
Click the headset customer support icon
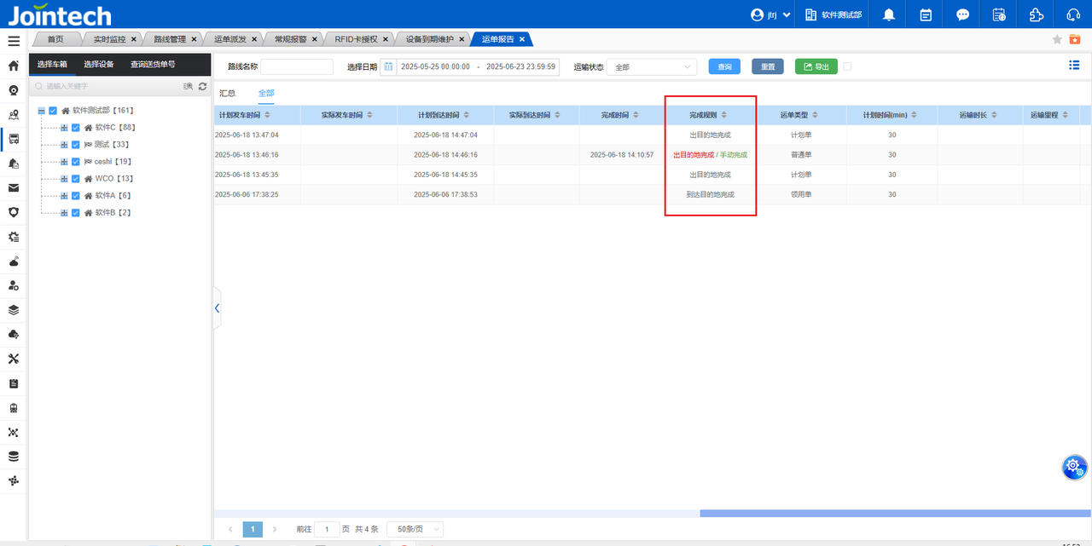pyautogui.click(x=1073, y=14)
